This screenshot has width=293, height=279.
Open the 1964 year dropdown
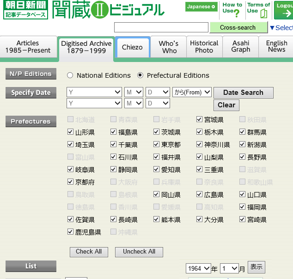point(198,268)
